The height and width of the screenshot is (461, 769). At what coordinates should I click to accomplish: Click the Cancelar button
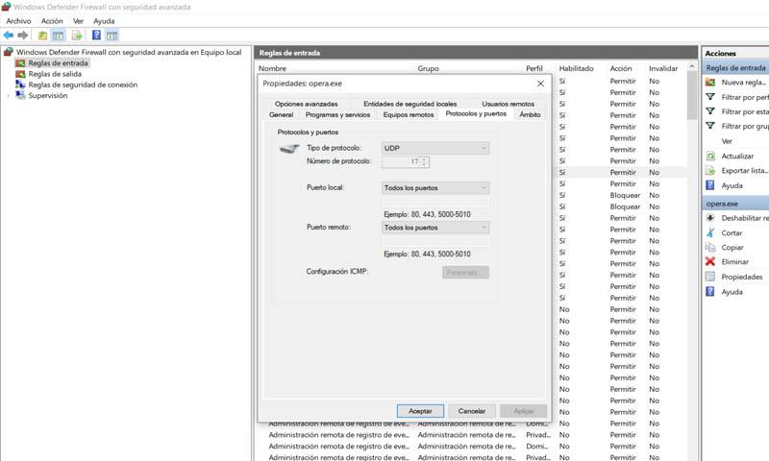coord(472,411)
